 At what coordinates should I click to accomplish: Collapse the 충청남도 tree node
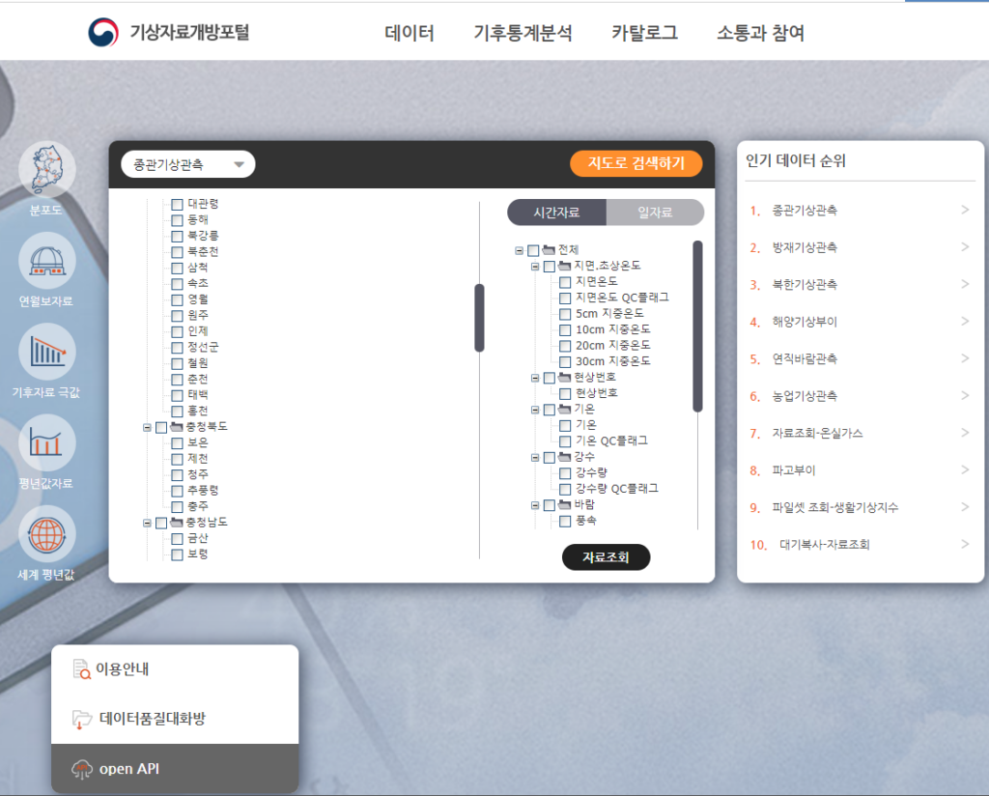coord(147,523)
